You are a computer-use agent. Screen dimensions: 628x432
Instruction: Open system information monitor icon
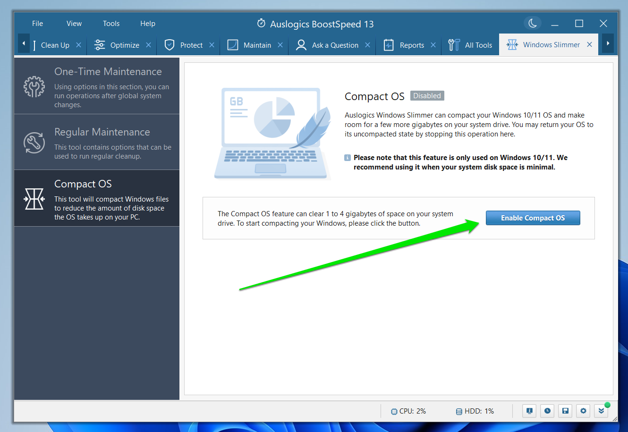[529, 411]
